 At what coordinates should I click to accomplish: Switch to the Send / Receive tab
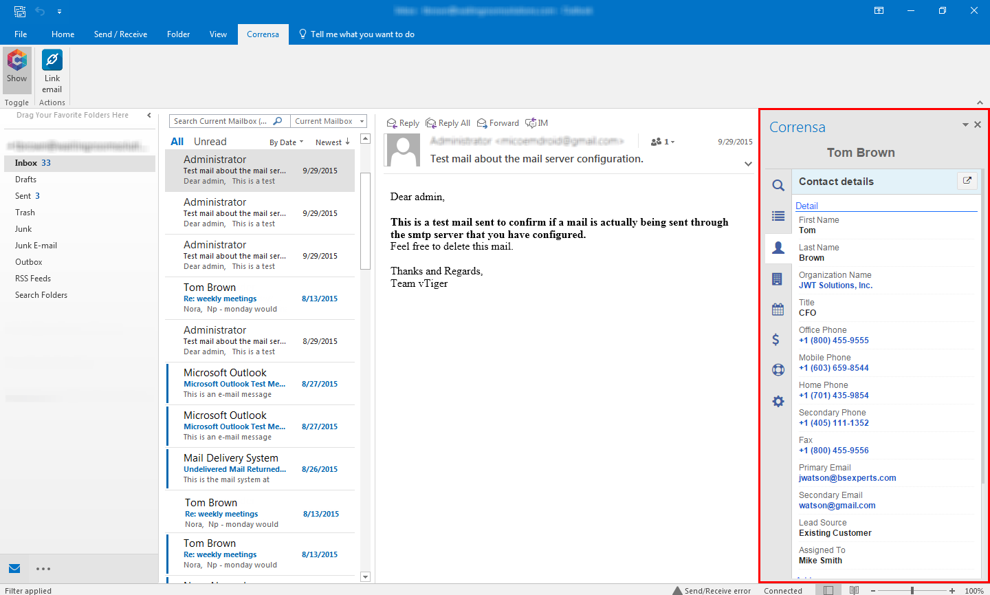pyautogui.click(x=120, y=34)
